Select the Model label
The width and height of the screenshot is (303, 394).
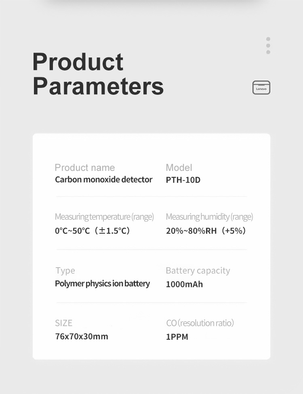point(179,168)
